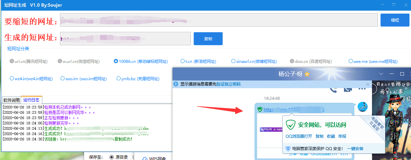This screenshot has height=160, width=411.
Task: Click the green shield icon in chat bubble
Action: (x=260, y=109)
